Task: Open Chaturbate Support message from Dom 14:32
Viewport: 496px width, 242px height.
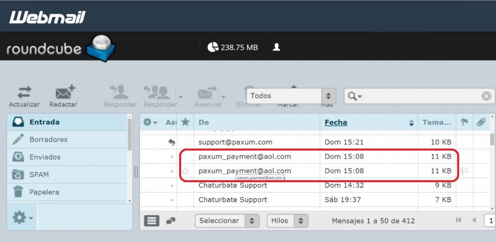Action: click(x=233, y=185)
